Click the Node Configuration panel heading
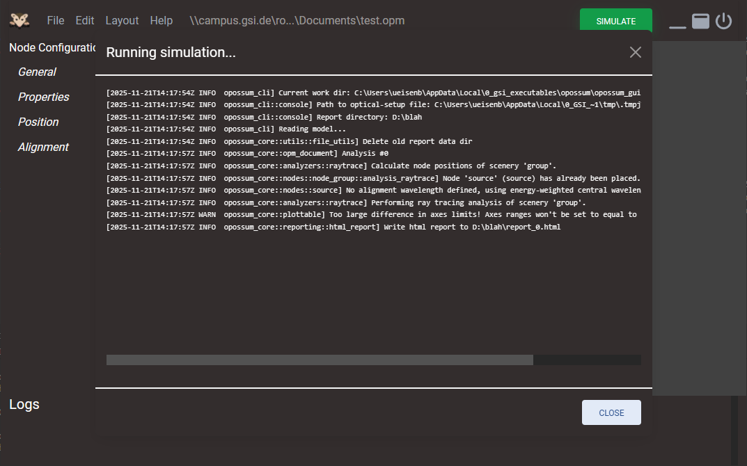This screenshot has height=466, width=747. click(x=52, y=47)
